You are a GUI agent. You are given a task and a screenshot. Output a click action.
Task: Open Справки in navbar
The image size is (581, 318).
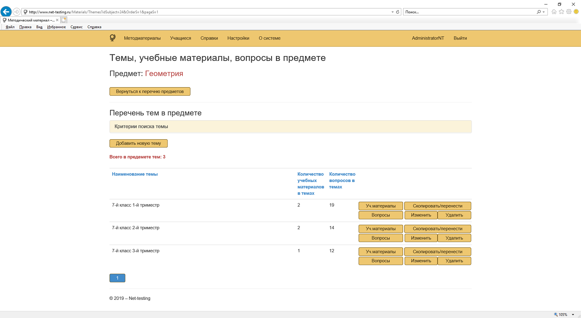(x=209, y=38)
